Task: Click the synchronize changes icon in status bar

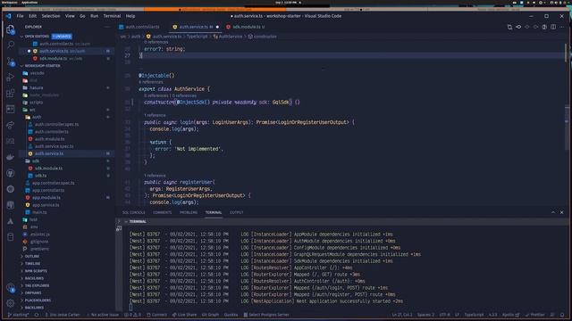Action: pyautogui.click(x=37, y=315)
